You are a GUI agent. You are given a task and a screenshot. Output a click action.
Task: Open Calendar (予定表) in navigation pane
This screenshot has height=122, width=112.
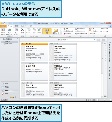click(10, 87)
